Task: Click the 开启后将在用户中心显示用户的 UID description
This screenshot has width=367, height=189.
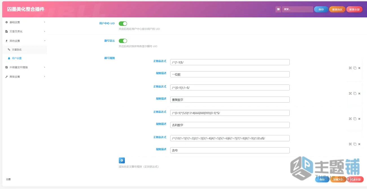Action: tap(139, 29)
